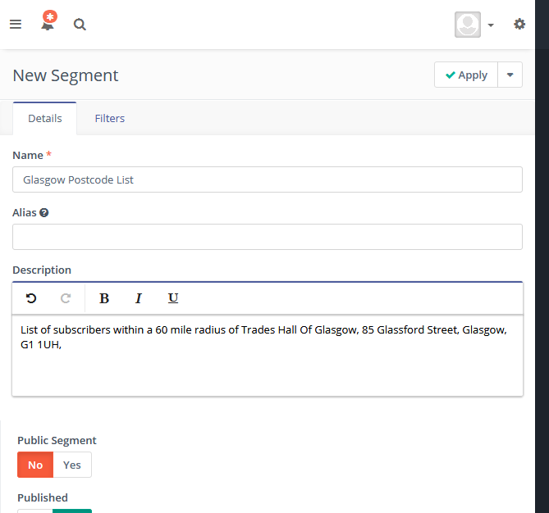This screenshot has width=549, height=513.
Task: Click the redo icon in description editor
Action: 66,298
